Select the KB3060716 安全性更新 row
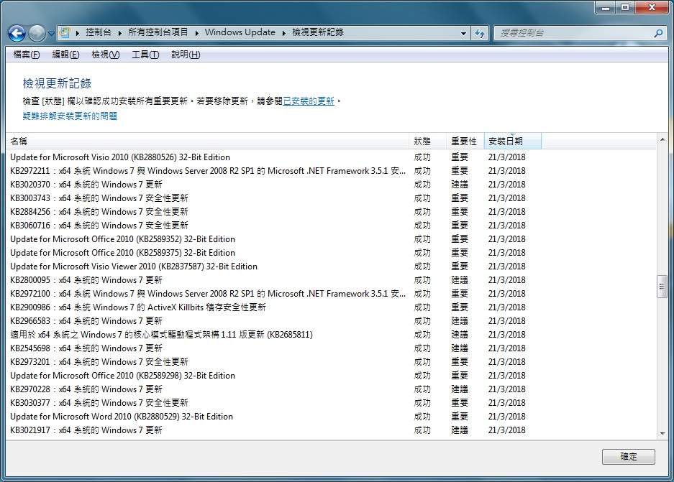 [x=331, y=226]
